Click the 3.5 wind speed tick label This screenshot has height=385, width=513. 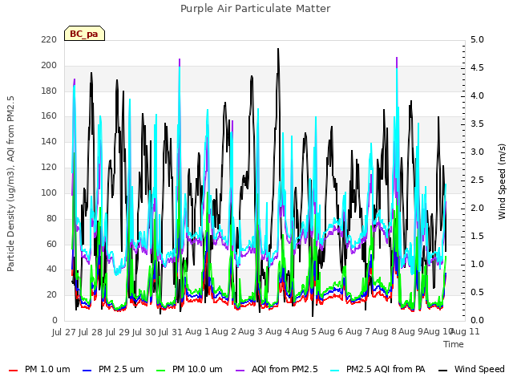[x=477, y=124]
